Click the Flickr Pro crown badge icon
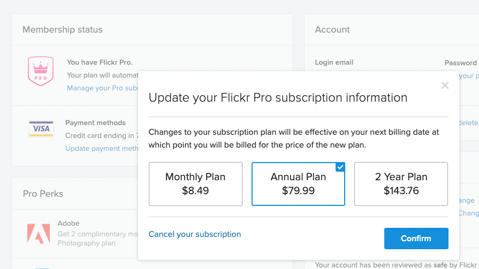 click(x=41, y=71)
